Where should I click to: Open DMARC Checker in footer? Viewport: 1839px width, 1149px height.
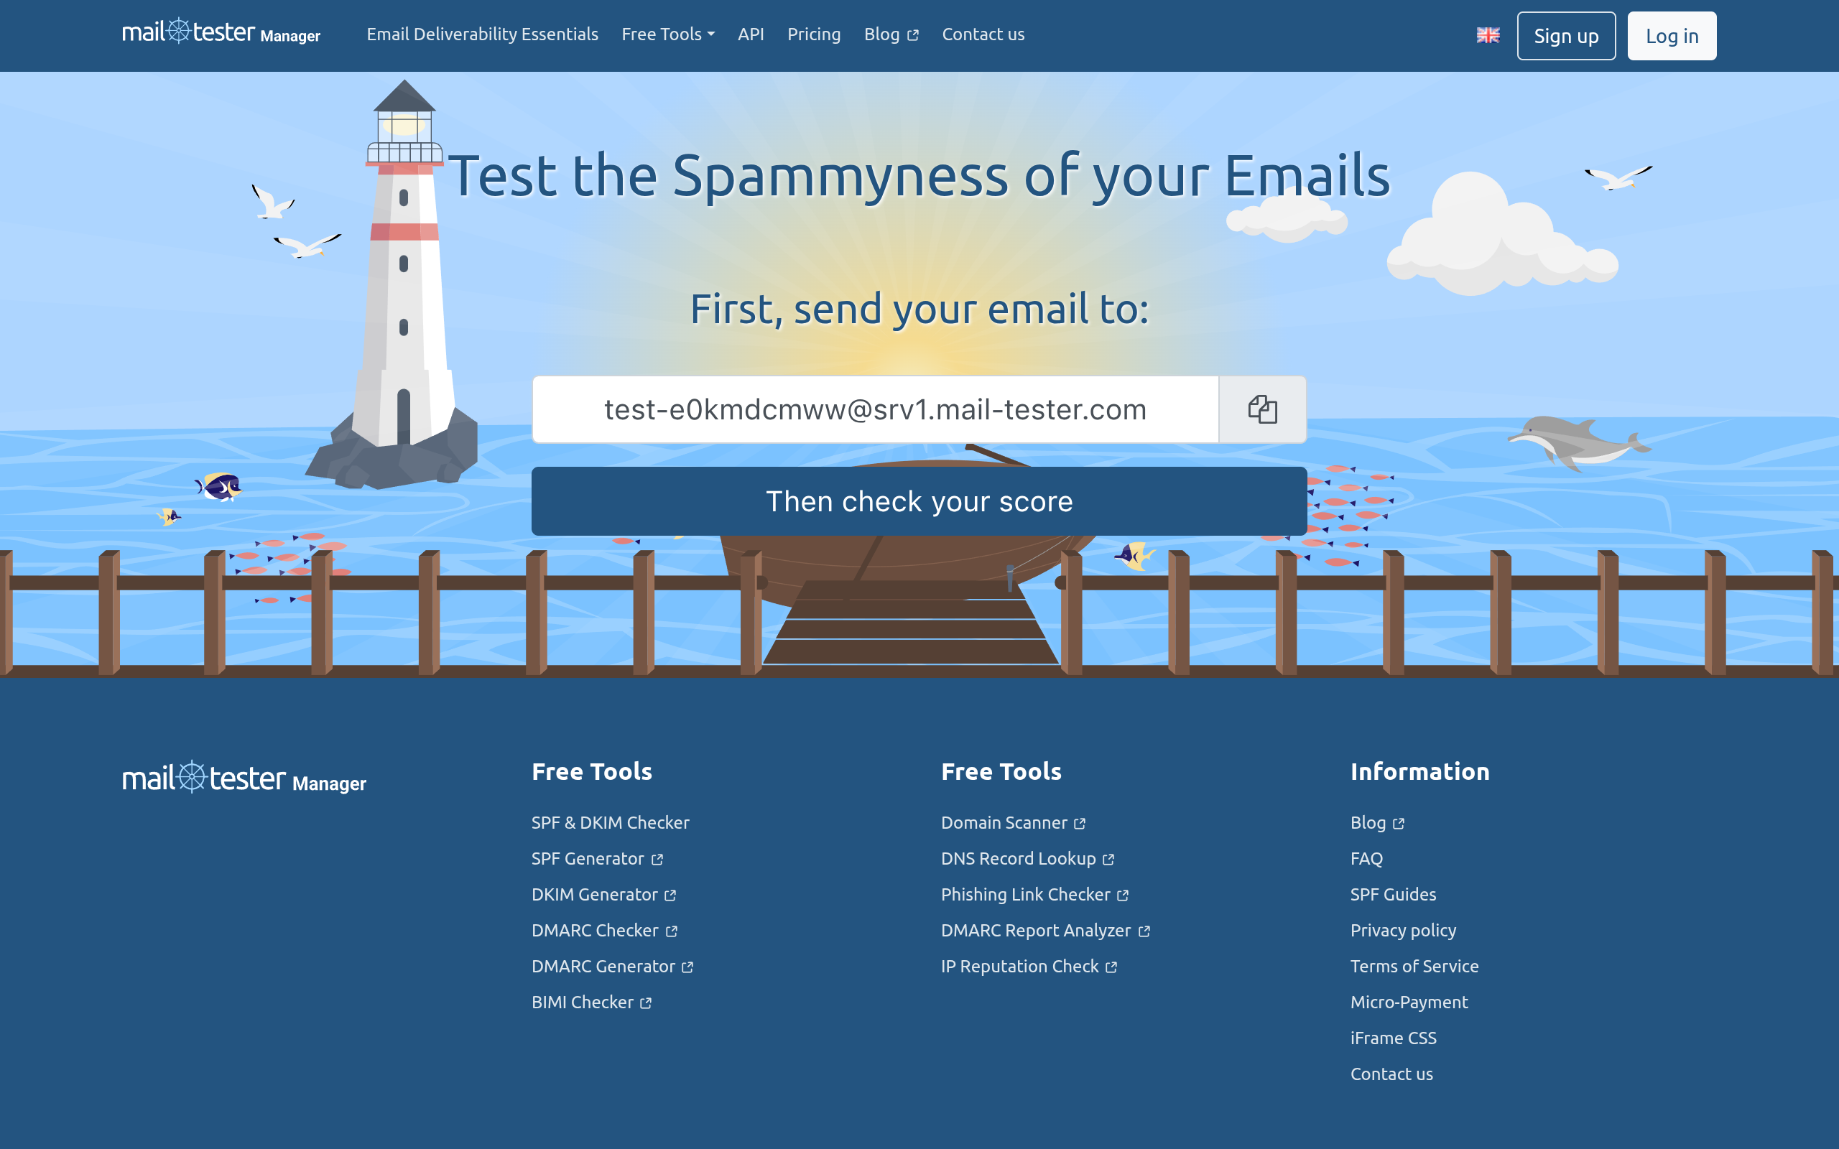604,930
